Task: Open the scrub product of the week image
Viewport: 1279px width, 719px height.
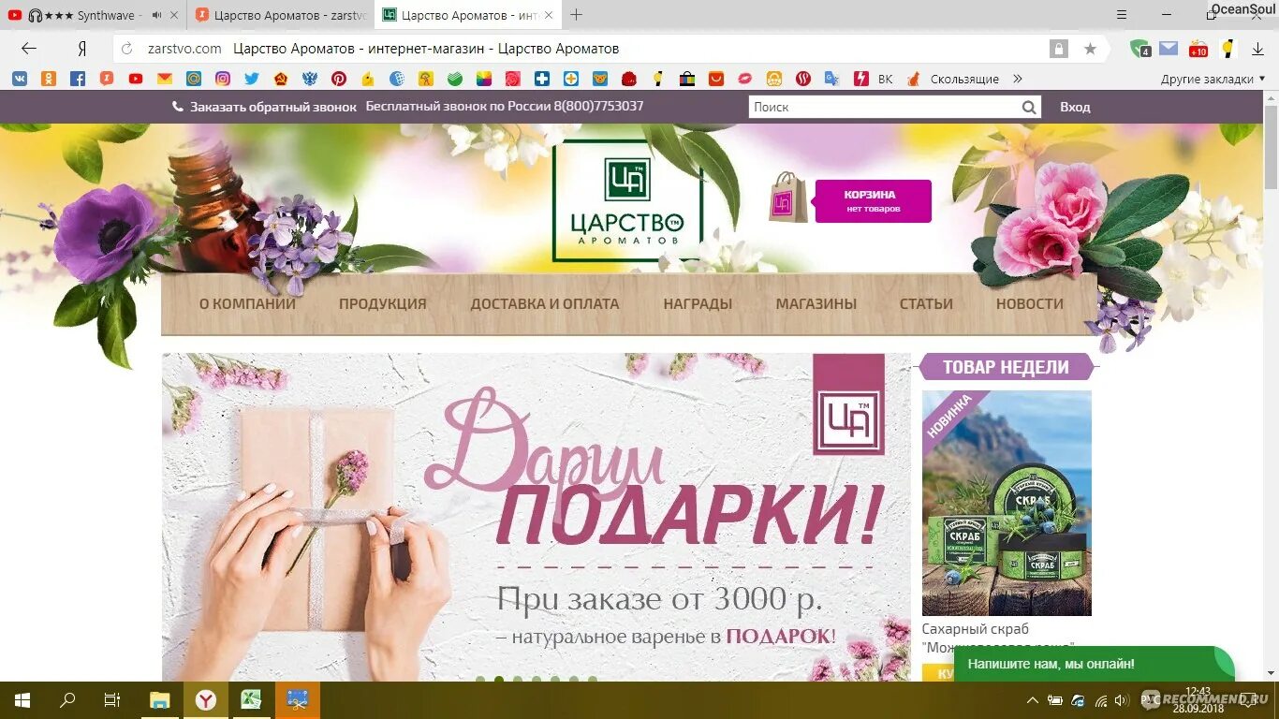Action: coord(1007,503)
